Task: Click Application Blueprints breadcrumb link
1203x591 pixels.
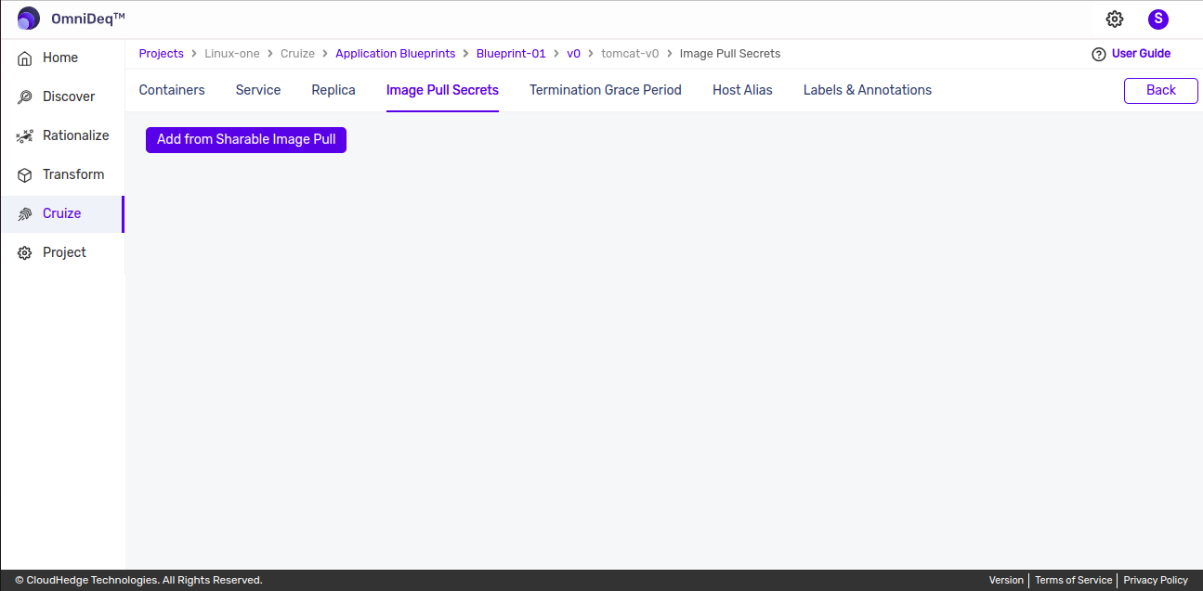Action: coord(396,54)
